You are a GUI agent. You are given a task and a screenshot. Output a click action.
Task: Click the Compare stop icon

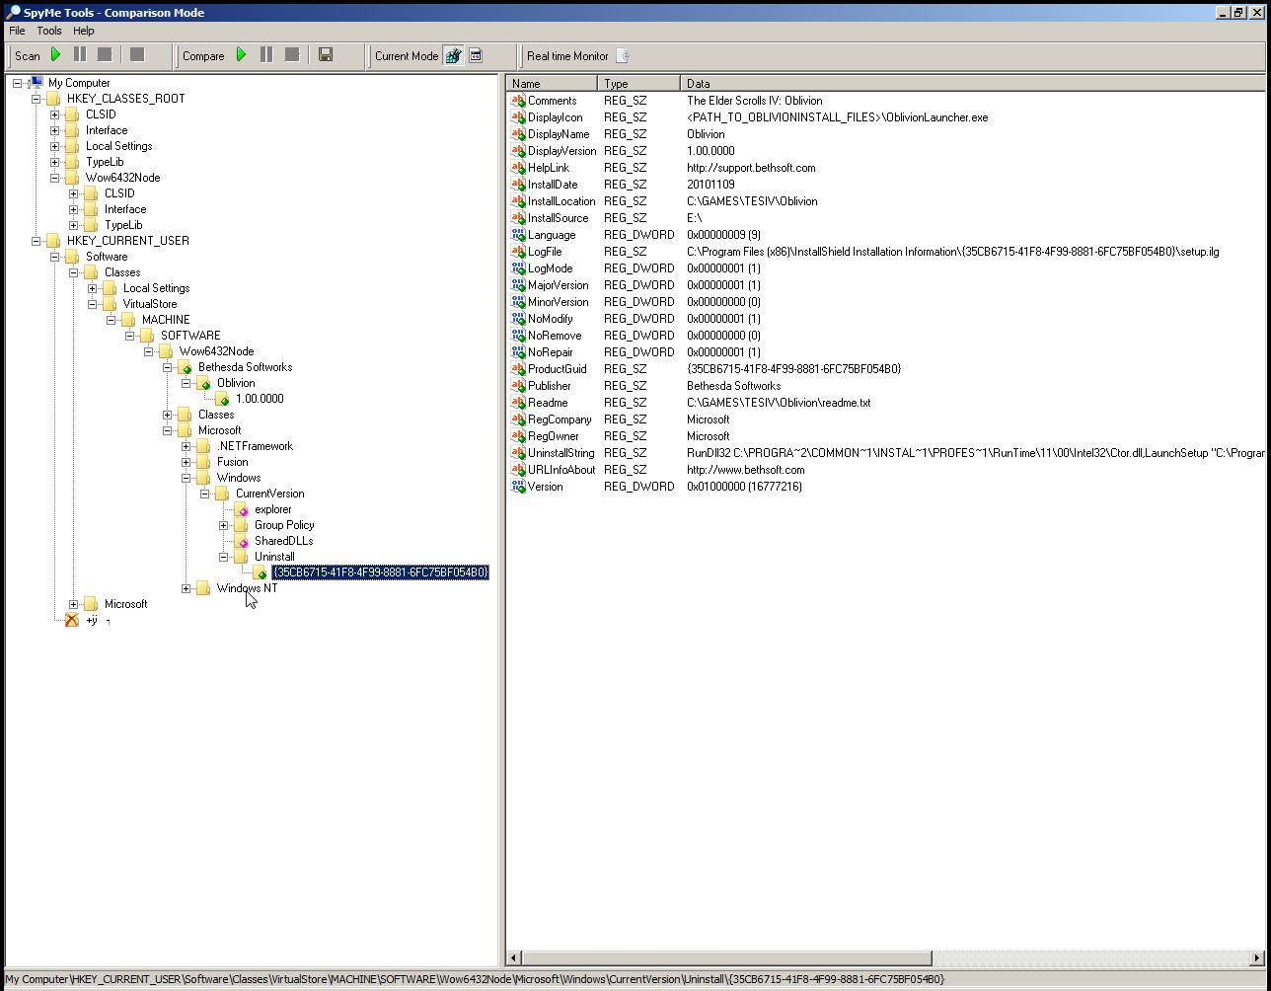pos(291,55)
